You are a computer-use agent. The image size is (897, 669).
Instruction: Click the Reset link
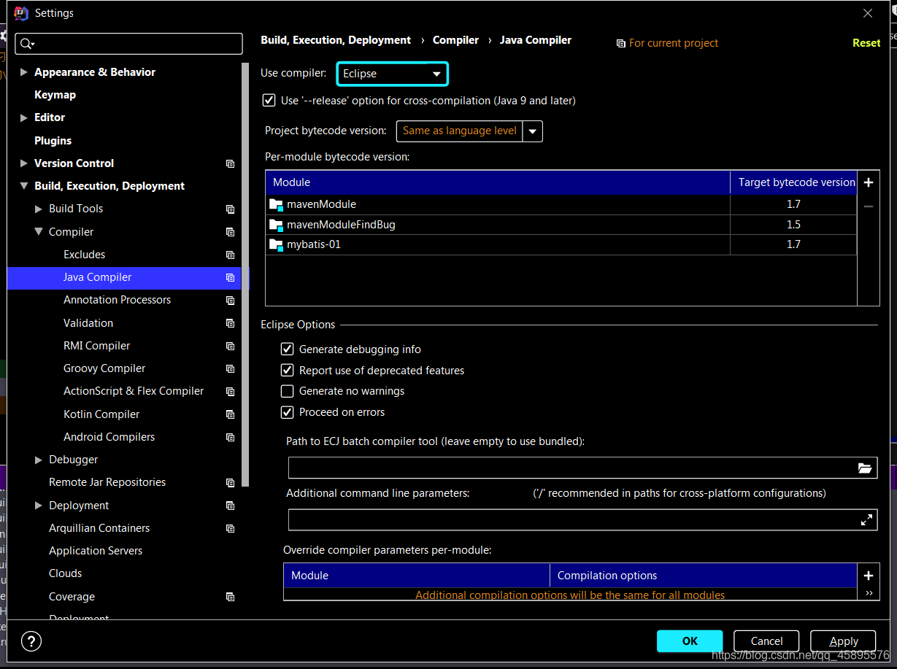click(x=866, y=43)
